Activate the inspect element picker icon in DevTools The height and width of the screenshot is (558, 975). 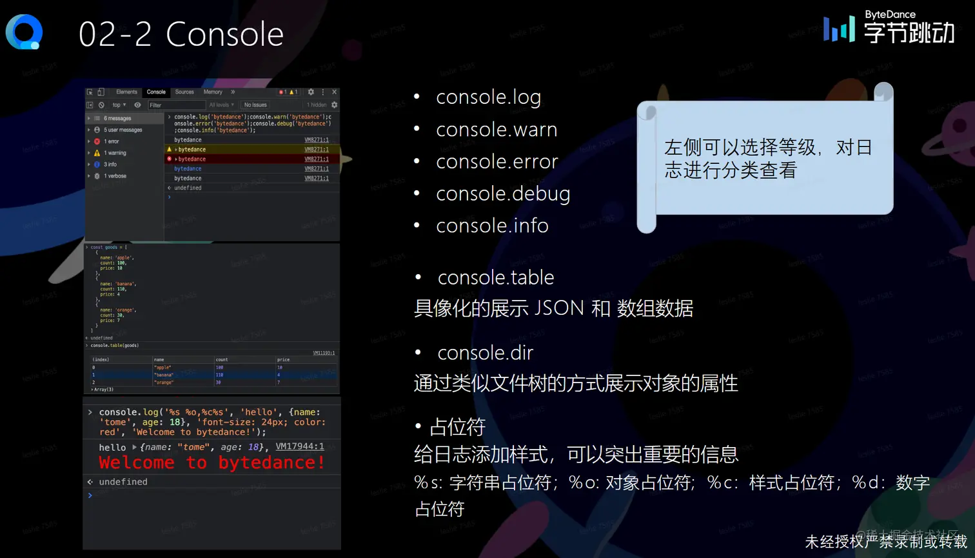point(90,92)
